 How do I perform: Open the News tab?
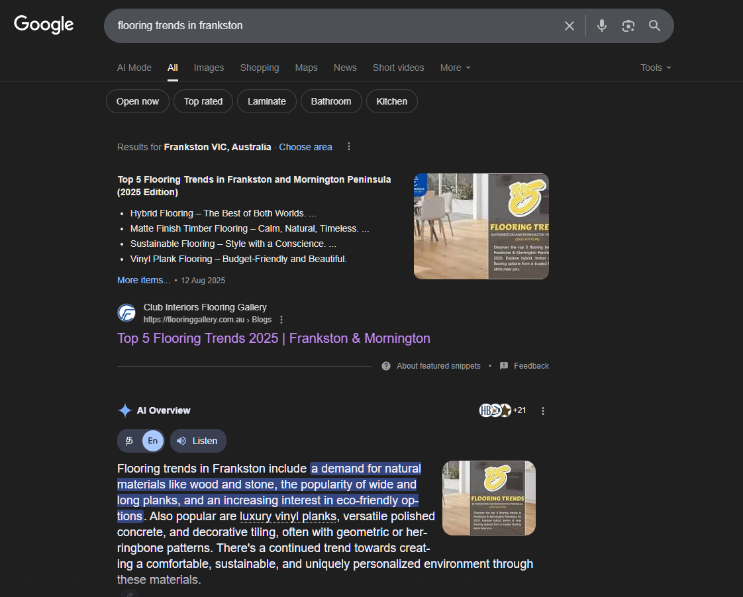tap(345, 68)
